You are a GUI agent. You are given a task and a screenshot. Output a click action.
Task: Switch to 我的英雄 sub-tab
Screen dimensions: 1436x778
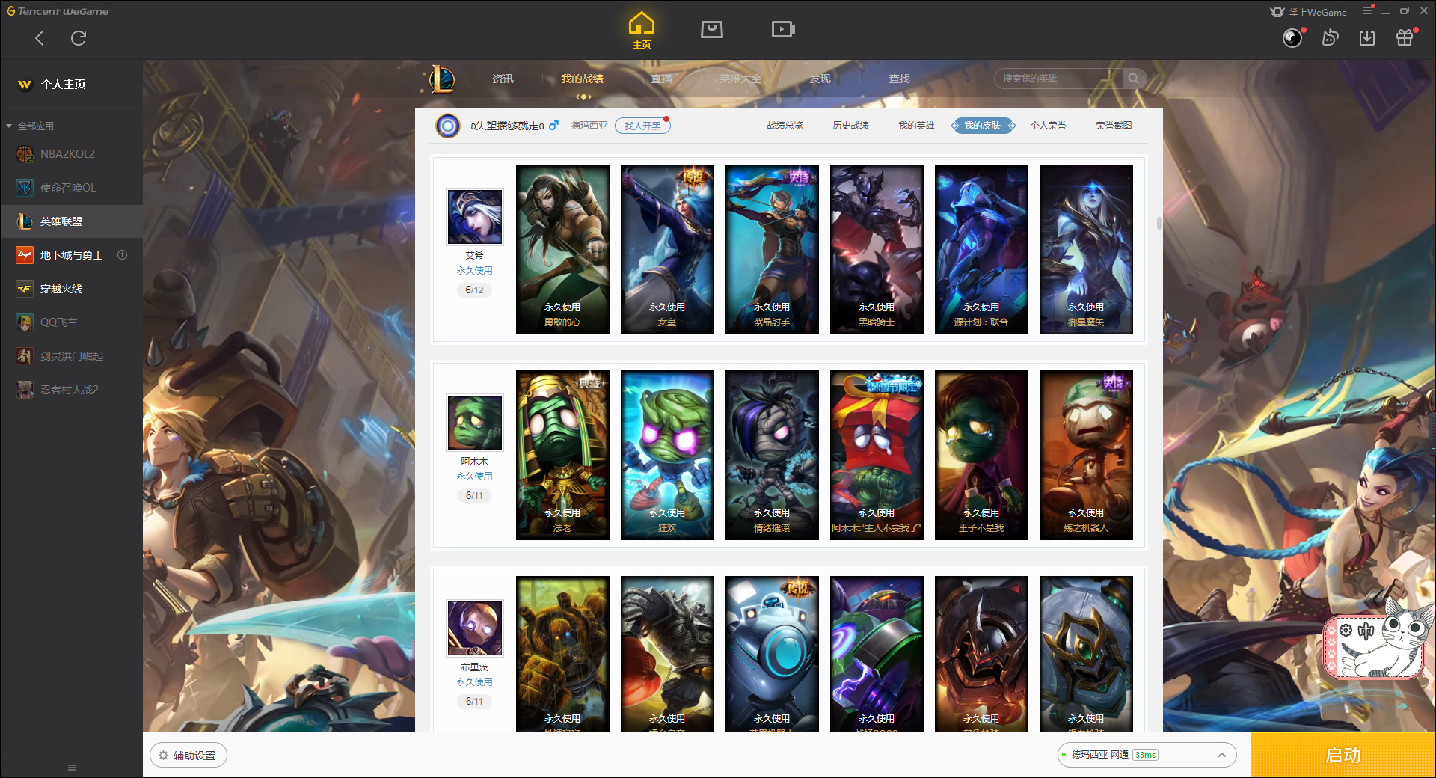coord(916,126)
